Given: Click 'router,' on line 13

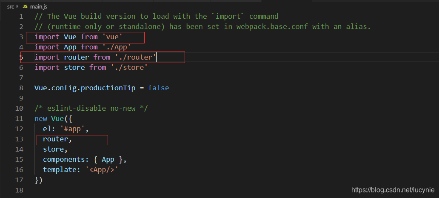Looking at the screenshot, I should click(x=58, y=139).
